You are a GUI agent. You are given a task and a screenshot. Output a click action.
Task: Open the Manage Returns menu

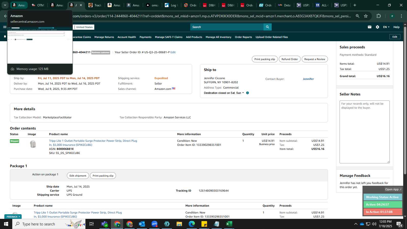pyautogui.click(x=104, y=37)
